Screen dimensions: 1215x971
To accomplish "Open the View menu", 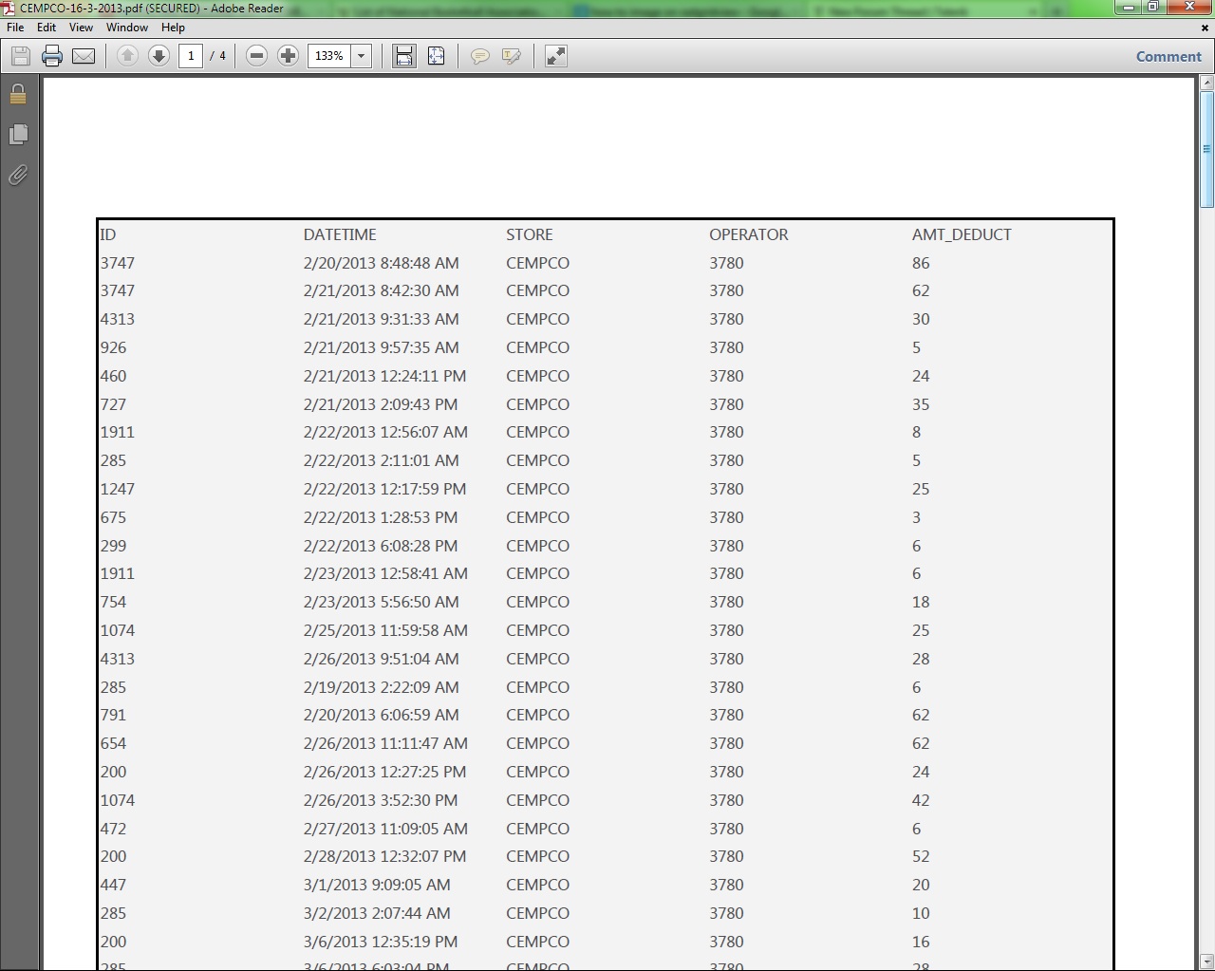I will (x=81, y=28).
